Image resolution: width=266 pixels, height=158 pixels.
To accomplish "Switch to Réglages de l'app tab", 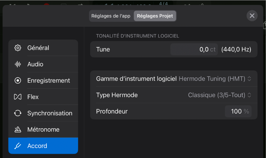I will 111,16.
